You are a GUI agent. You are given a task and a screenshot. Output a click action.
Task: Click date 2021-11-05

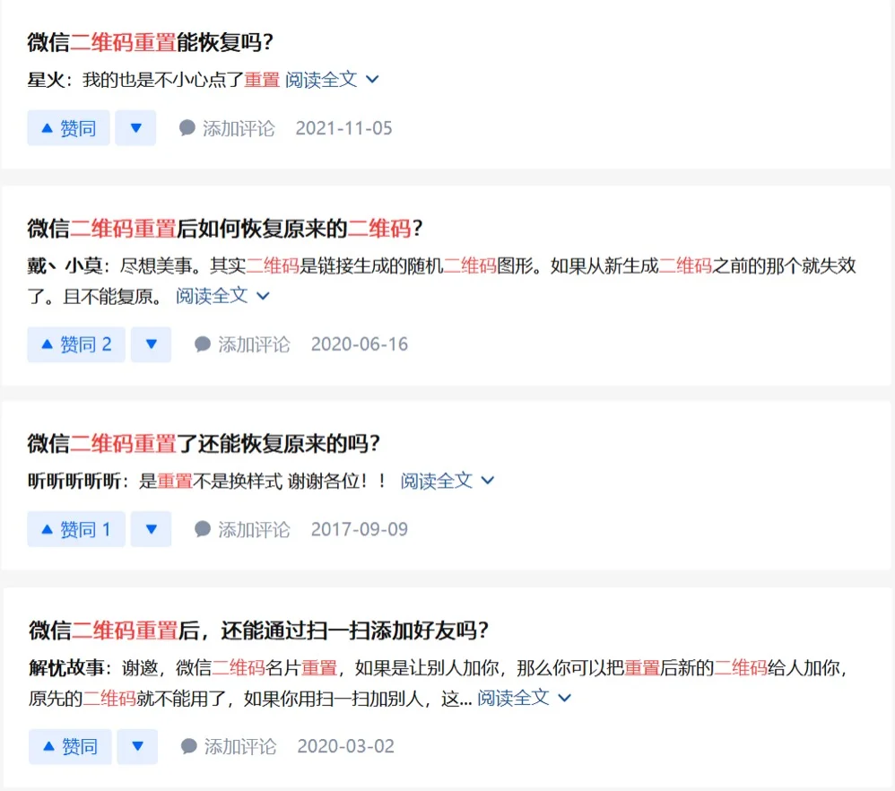[343, 128]
